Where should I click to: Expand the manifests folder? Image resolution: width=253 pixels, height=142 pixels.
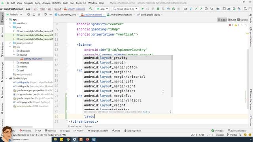[10, 23]
